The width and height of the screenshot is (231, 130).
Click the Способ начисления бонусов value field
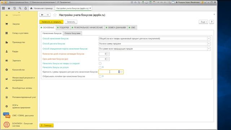pyautogui.click(x=153, y=39)
